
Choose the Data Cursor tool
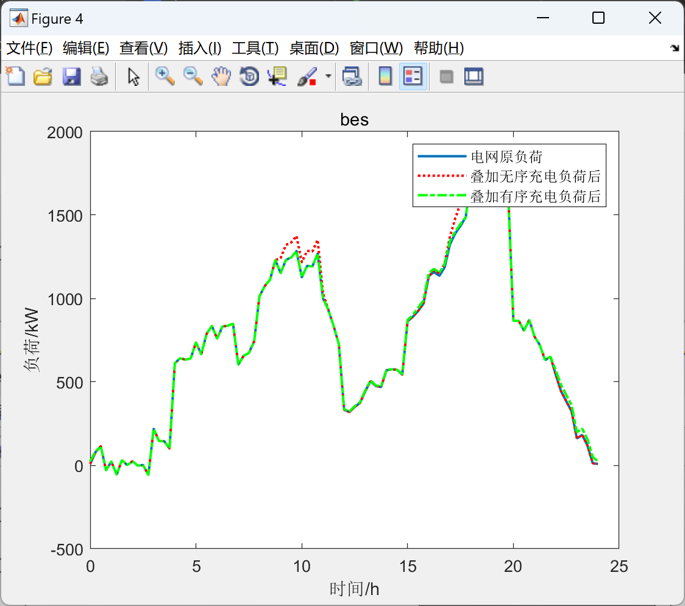coord(277,77)
